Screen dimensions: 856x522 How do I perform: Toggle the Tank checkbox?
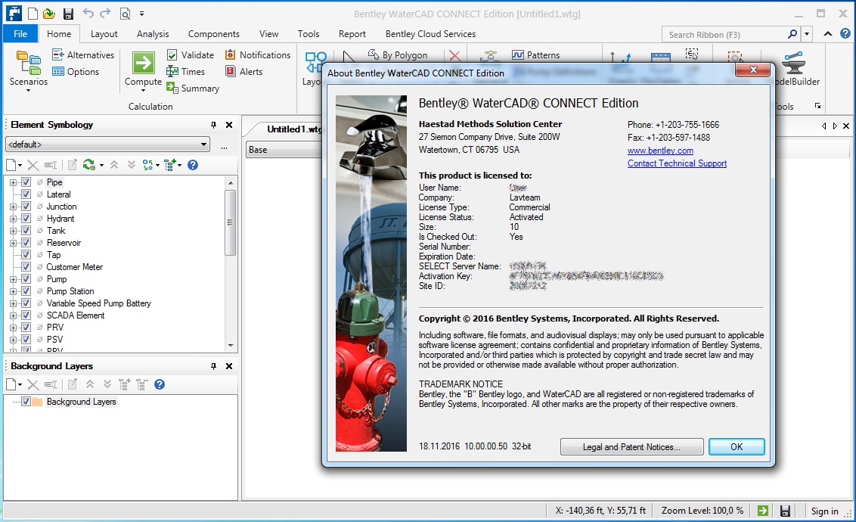coord(26,231)
